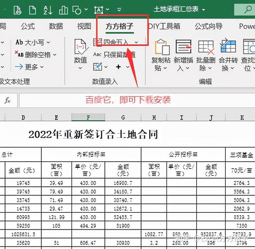The height and width of the screenshot is (249, 255).
Task: Click the text box icon in quick access toolbar
Action: (x=99, y=10)
